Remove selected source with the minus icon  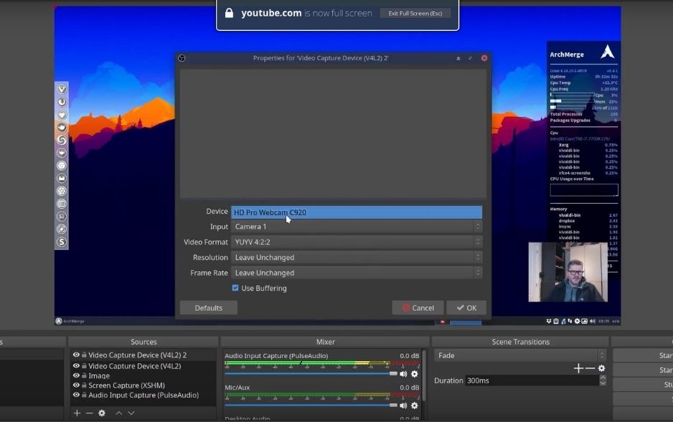click(89, 413)
